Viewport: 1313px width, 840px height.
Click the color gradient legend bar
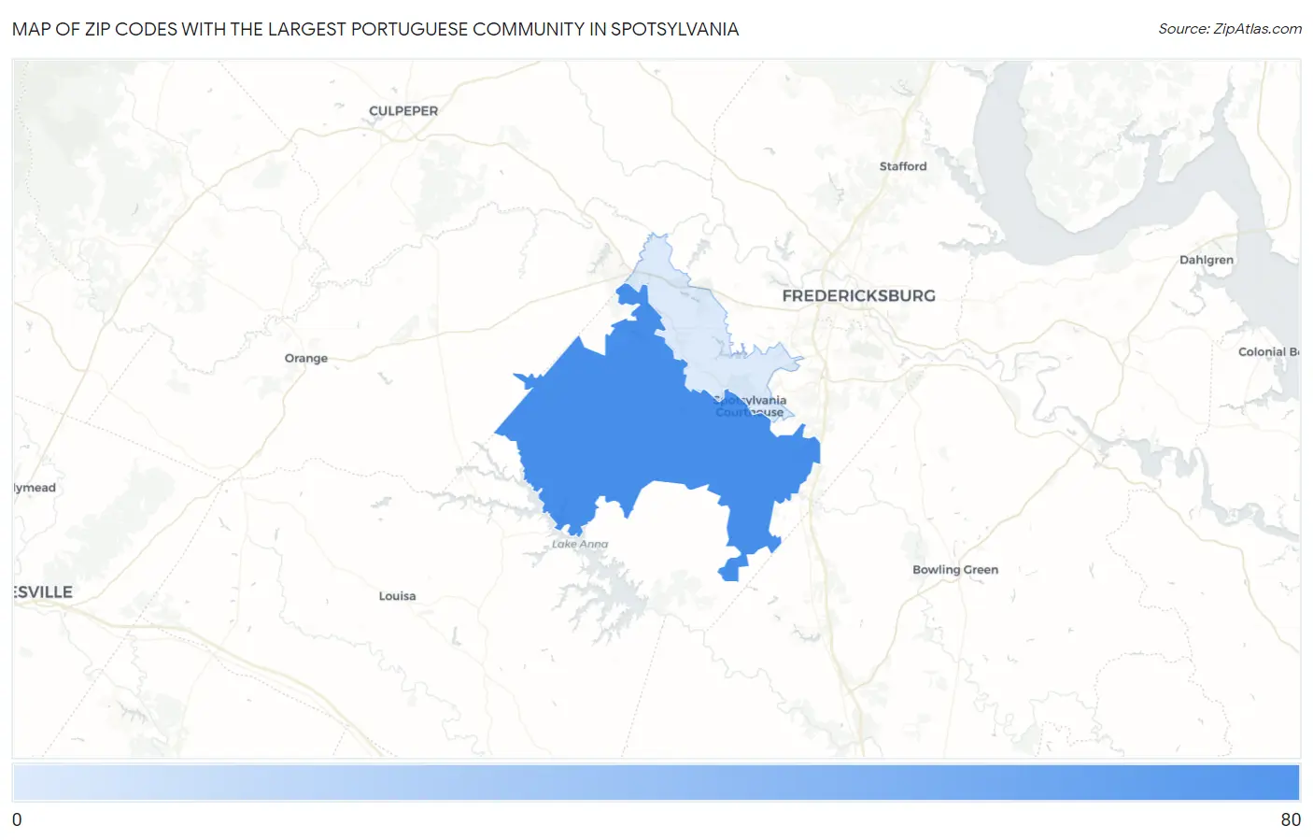(x=656, y=782)
